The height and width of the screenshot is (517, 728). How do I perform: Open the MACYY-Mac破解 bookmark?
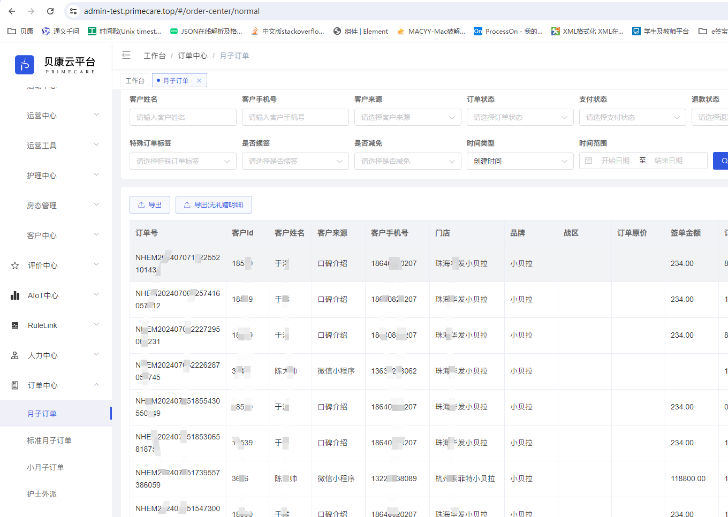point(431,31)
